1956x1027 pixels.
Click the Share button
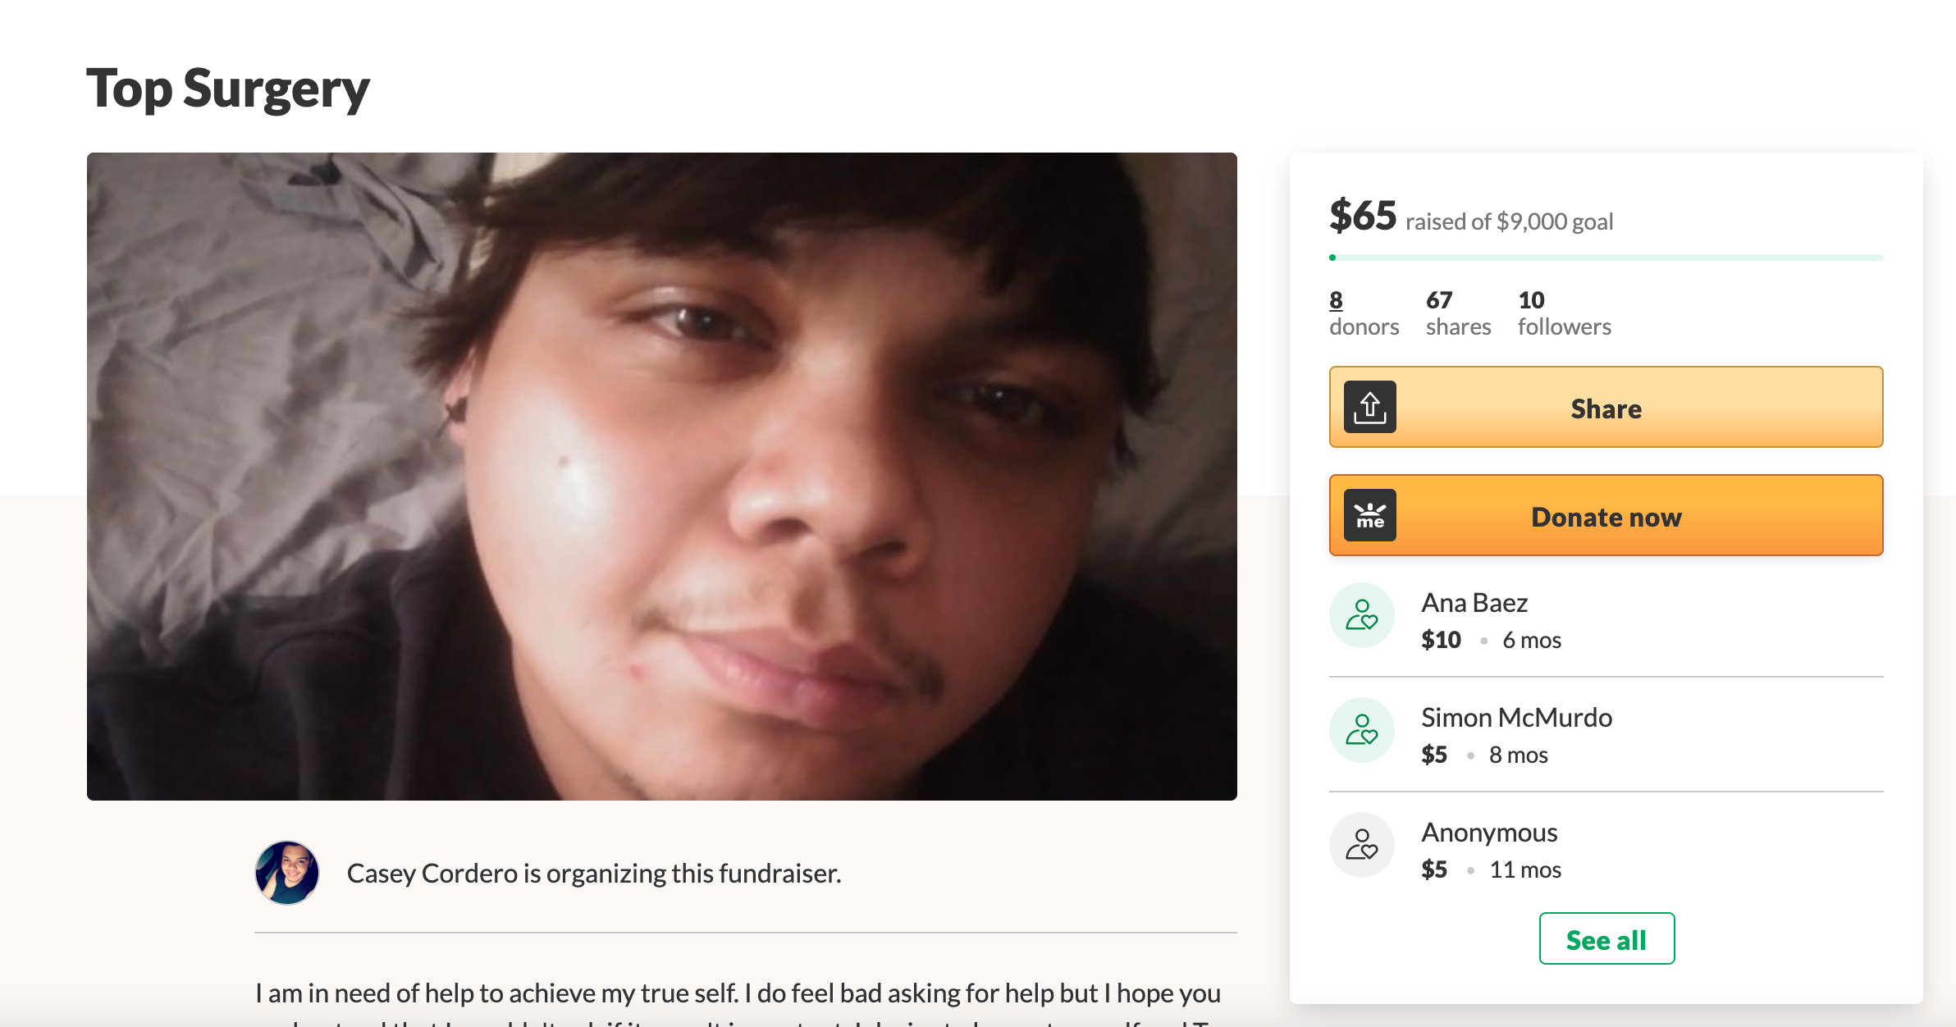[1606, 407]
